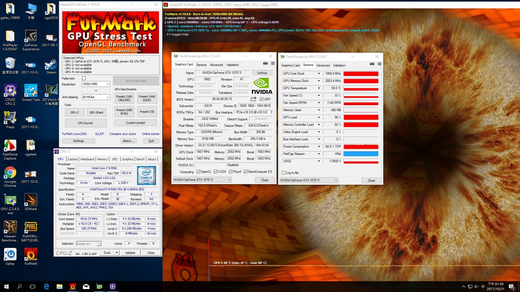Open GPU-Z.2.4.0.exe desktop icon
520x292 pixels.
coord(10,204)
